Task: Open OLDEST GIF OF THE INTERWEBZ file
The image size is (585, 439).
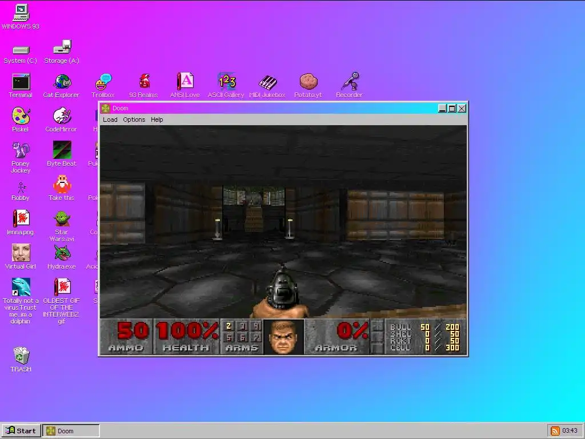Action: [x=62, y=301]
